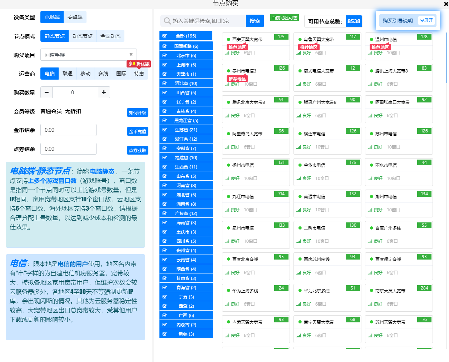Click the 714 count badge on 九江市电信
449x362 pixels.
[281, 194]
